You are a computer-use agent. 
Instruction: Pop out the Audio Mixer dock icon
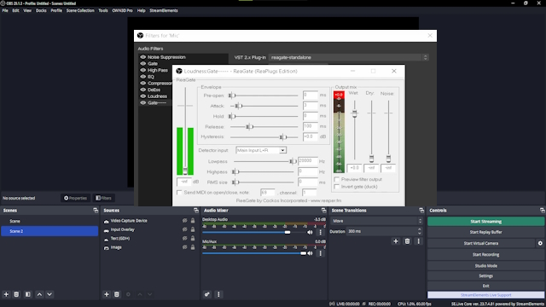(x=323, y=211)
